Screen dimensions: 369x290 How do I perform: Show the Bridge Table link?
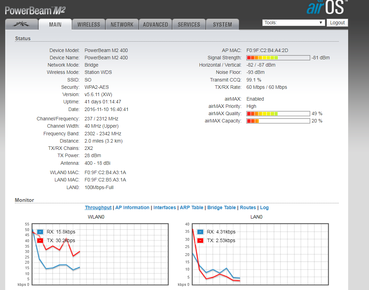221,207
